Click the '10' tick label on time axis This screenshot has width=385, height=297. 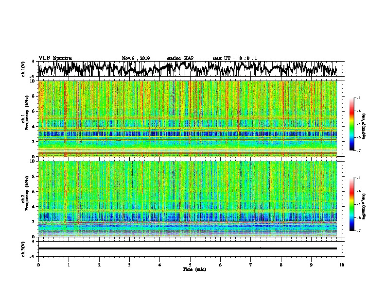point(342,265)
